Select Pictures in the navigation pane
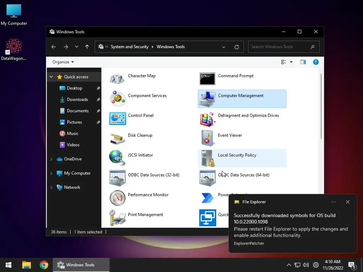 74,122
